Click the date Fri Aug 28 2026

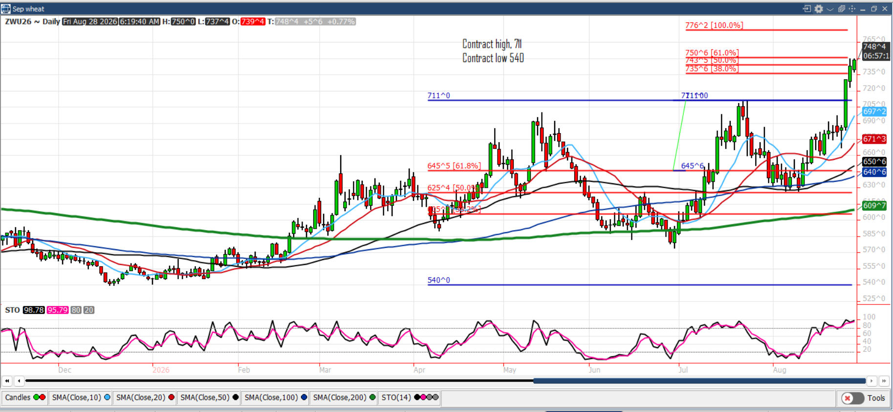pyautogui.click(x=90, y=22)
